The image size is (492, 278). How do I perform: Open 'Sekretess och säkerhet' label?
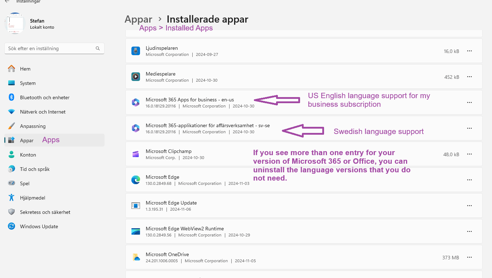coord(45,212)
